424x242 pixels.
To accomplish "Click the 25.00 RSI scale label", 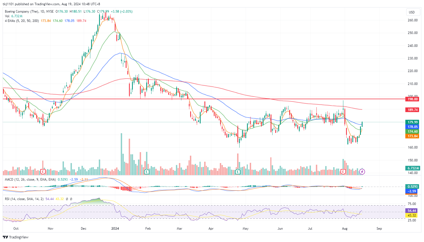I will point(412,220).
